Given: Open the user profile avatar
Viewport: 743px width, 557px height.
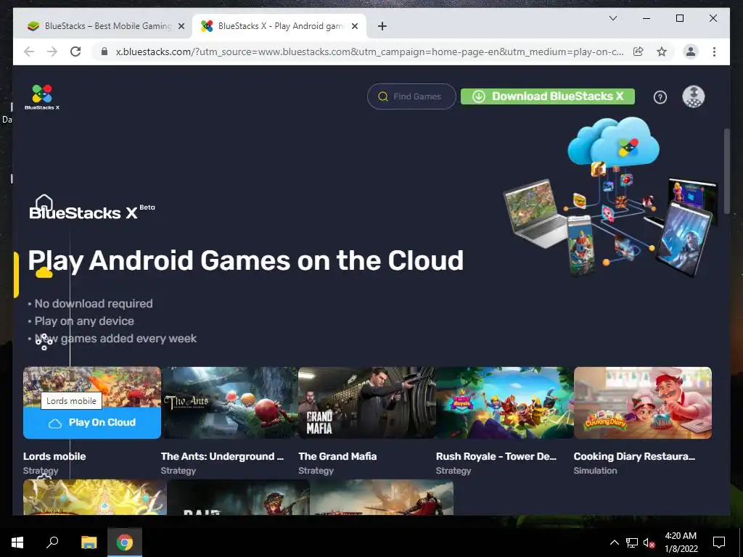Looking at the screenshot, I should pyautogui.click(x=693, y=96).
